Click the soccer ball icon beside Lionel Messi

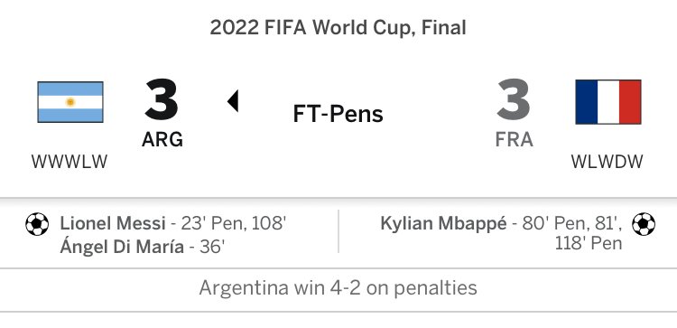37,224
